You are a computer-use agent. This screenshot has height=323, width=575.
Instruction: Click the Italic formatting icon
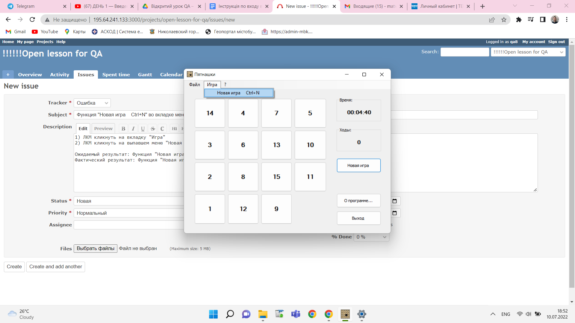pos(133,129)
